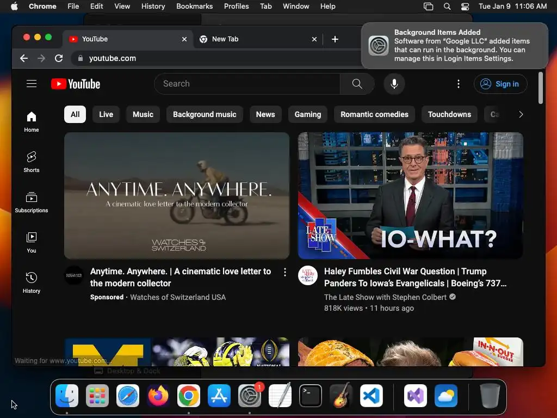
Task: Click the Background Items Added notification
Action: point(455,46)
